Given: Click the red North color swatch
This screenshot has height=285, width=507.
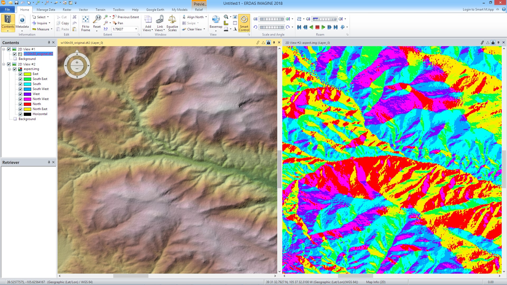Looking at the screenshot, I should [27, 104].
